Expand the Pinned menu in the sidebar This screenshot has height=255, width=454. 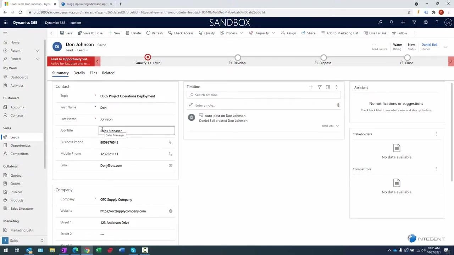(38, 59)
